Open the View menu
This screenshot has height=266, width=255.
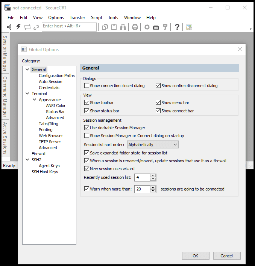(38, 18)
